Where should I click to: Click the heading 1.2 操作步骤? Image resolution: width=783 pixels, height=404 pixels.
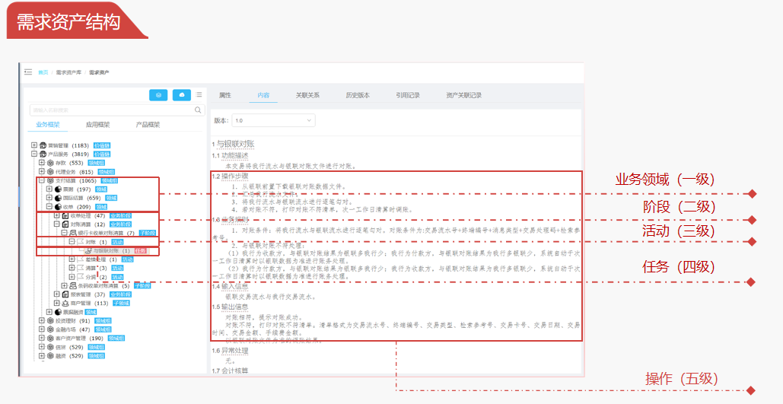click(x=230, y=177)
